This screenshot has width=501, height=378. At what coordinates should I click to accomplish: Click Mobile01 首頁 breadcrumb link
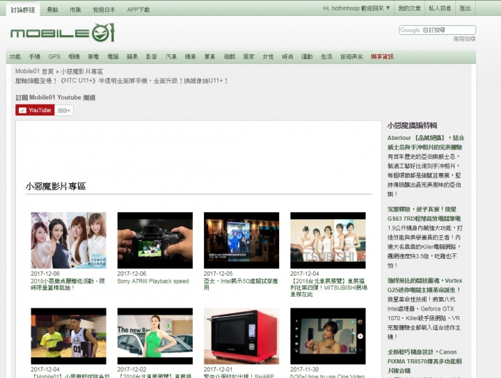point(35,71)
